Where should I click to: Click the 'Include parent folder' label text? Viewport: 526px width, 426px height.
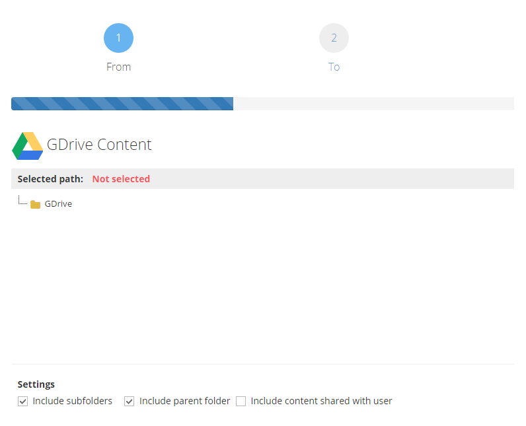coord(185,401)
